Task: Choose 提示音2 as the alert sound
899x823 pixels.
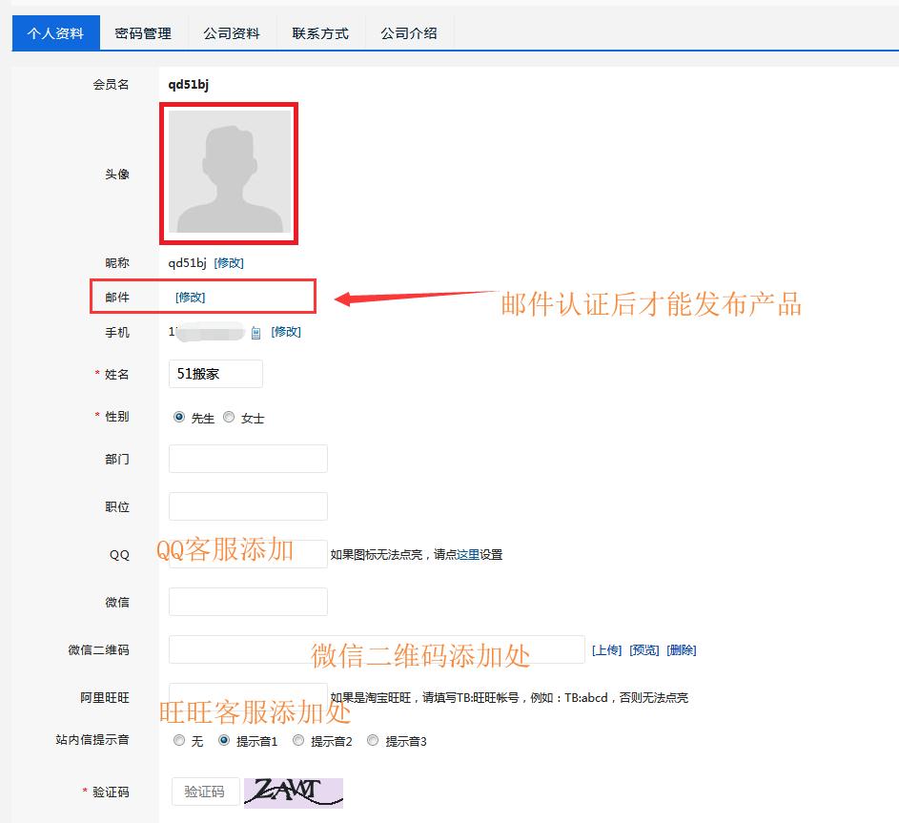Action: [x=298, y=740]
